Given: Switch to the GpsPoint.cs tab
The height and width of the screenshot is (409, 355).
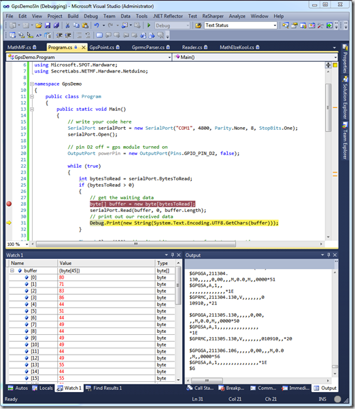Looking at the screenshot, I should [x=104, y=47].
